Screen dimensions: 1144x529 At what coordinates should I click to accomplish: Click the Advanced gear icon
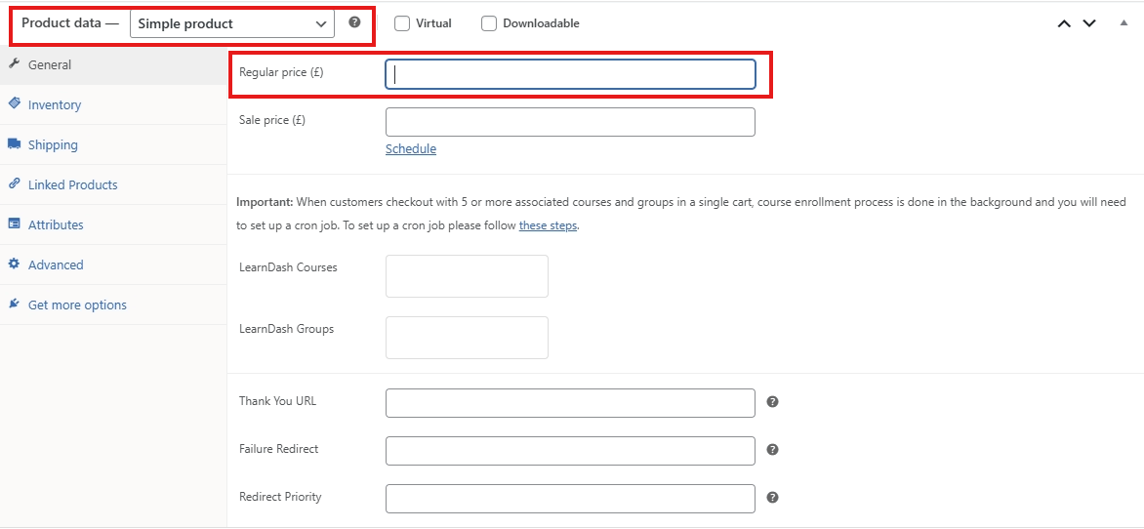pos(14,264)
